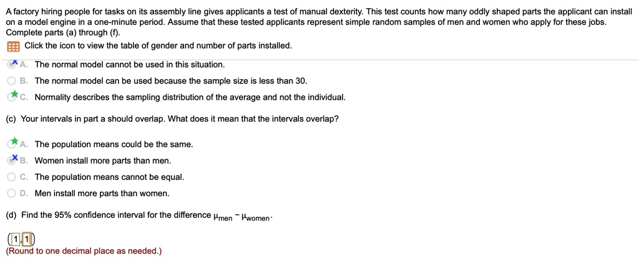Viewport: 639px width, 259px height.
Task: Choose 'population means cannot be equal'
Action: click(x=12, y=177)
